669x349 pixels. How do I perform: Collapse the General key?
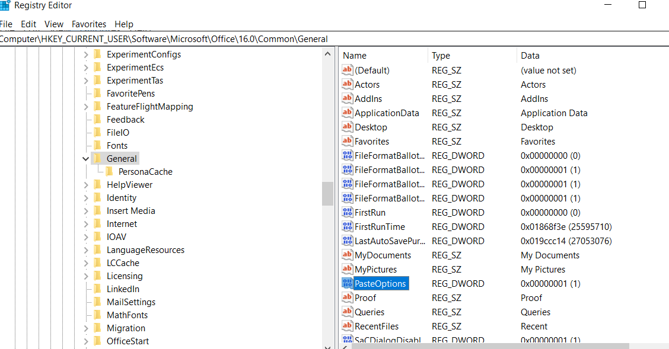86,159
